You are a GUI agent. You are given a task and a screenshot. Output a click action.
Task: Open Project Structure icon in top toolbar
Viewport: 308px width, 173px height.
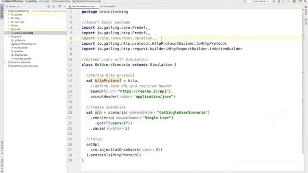pos(295,1)
